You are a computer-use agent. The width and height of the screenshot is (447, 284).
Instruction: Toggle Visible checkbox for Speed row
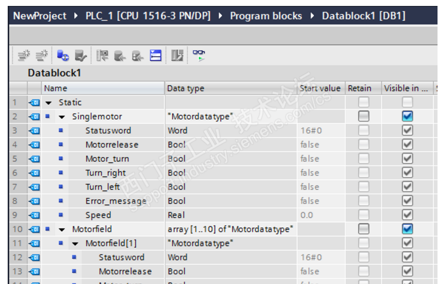[407, 215]
